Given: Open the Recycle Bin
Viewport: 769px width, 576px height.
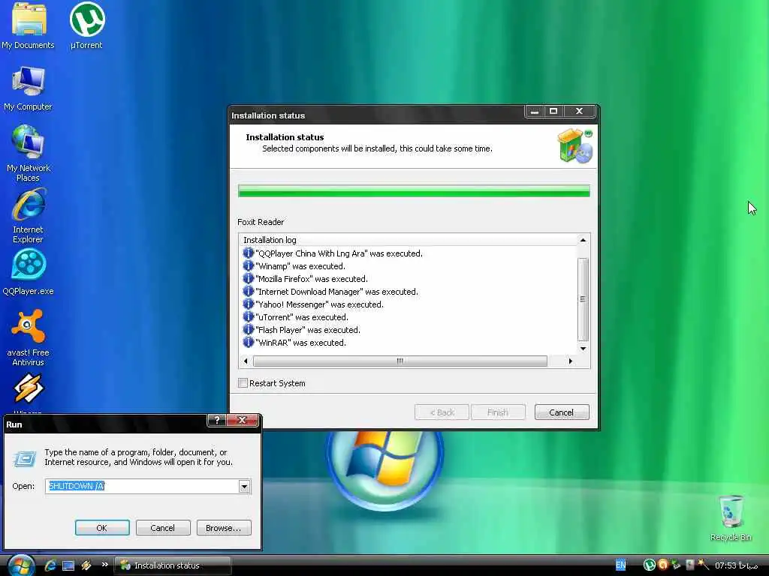Looking at the screenshot, I should pos(731,518).
